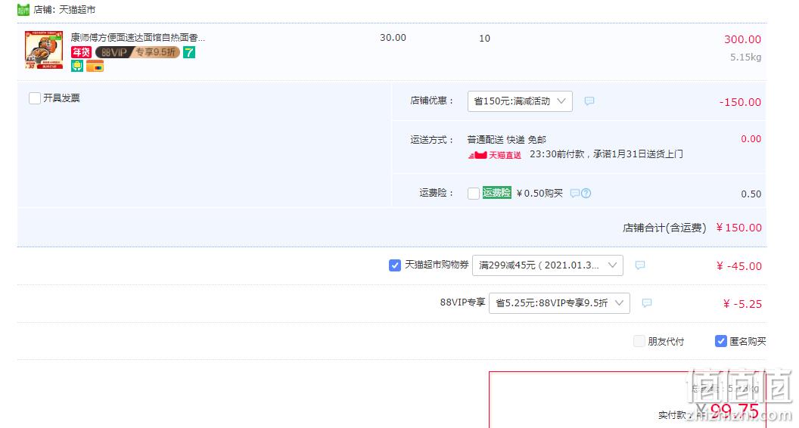
Task: Click the orange credit card icon
Action: [x=95, y=66]
